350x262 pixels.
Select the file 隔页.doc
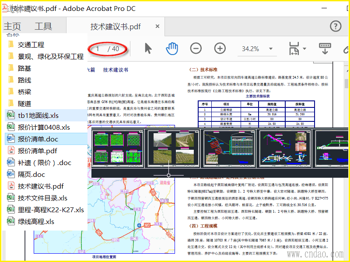31,174
